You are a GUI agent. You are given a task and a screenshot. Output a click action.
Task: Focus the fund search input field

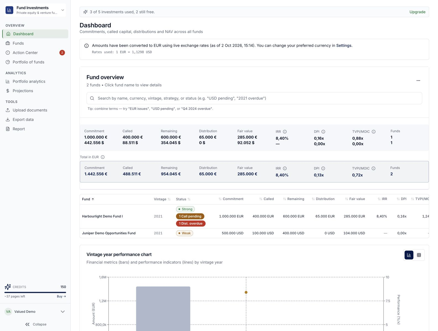pyautogui.click(x=254, y=98)
